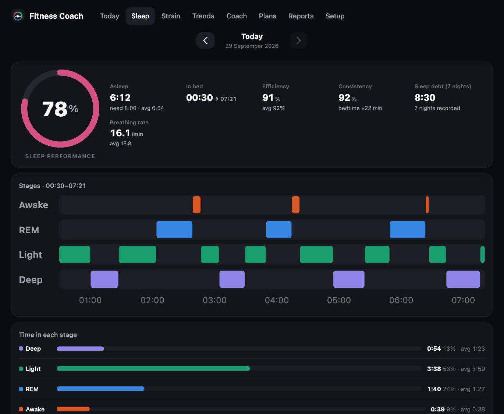Click the 78% sleep performance ring
The height and width of the screenshot is (414, 504).
click(x=60, y=109)
